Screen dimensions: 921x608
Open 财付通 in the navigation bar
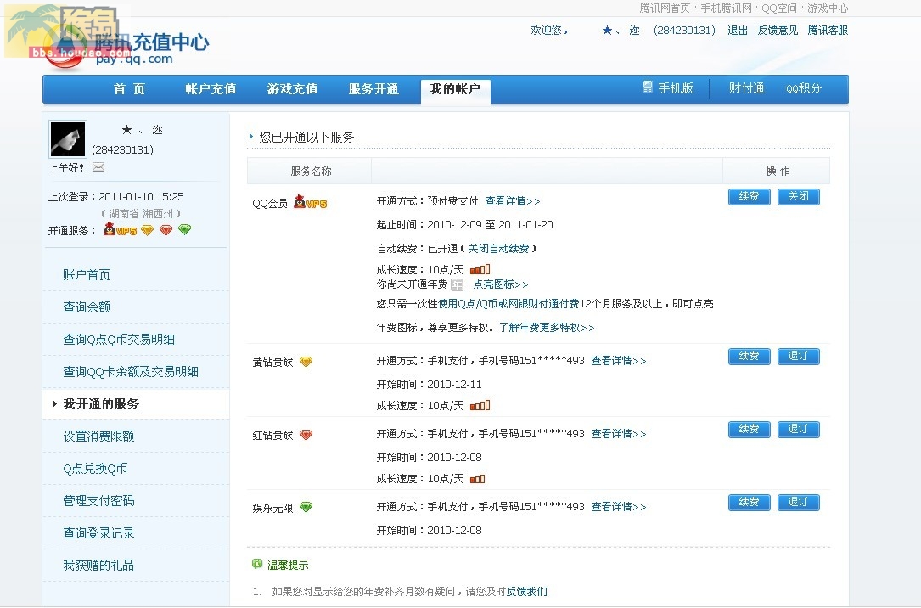tap(746, 88)
